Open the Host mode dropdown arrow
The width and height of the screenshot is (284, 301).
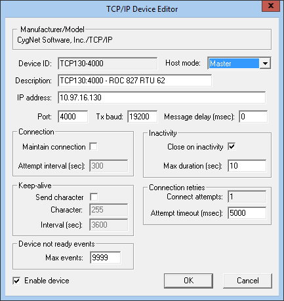click(265, 64)
